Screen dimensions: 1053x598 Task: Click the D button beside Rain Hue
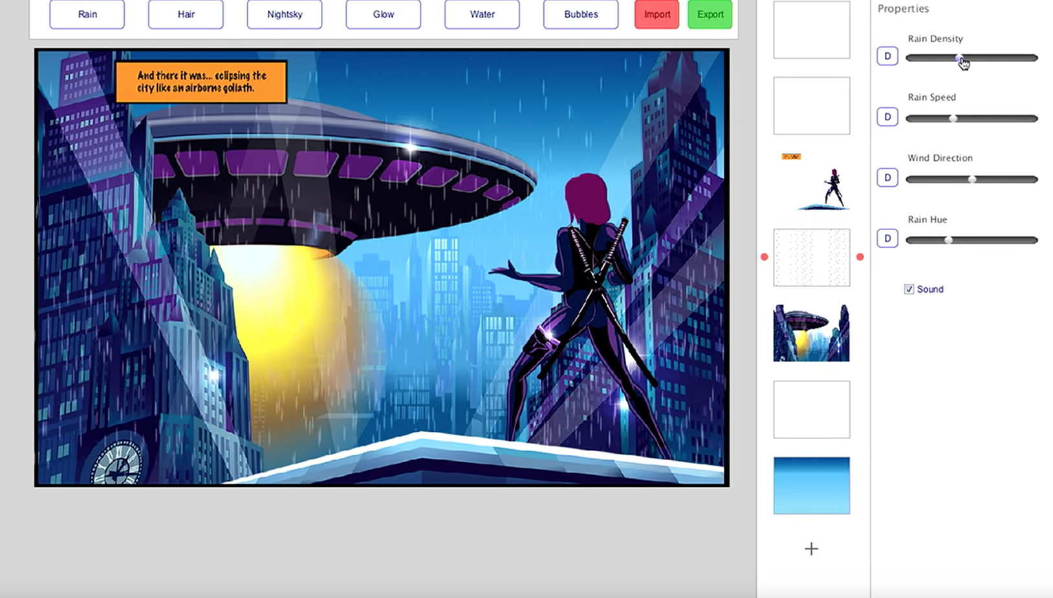887,239
